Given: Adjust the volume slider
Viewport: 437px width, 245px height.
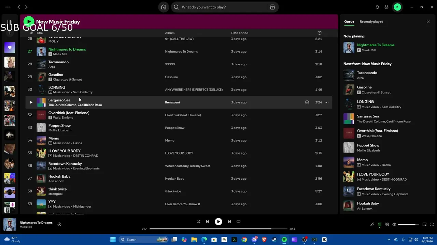Looking at the screenshot, I should 408,224.
